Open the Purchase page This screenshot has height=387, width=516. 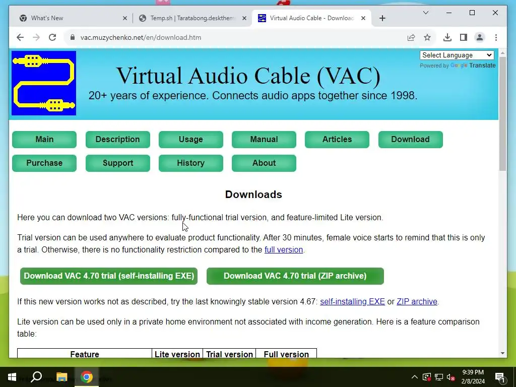(44, 163)
